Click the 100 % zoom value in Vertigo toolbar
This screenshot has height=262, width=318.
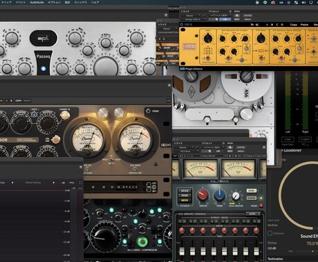(x=188, y=25)
